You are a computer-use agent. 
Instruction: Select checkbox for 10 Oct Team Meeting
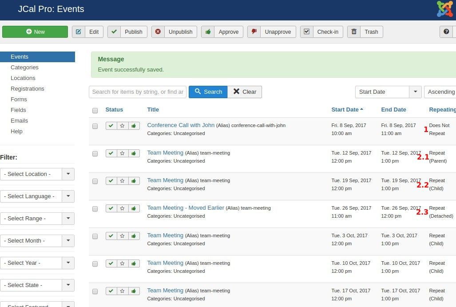pyautogui.click(x=95, y=264)
